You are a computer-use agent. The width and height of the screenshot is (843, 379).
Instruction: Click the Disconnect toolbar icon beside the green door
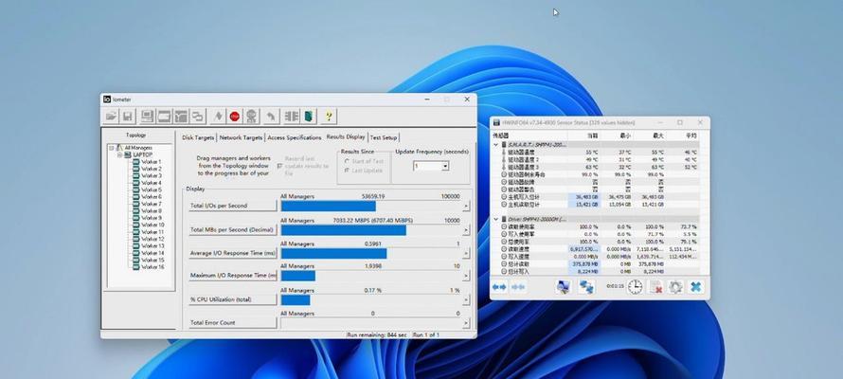click(292, 117)
